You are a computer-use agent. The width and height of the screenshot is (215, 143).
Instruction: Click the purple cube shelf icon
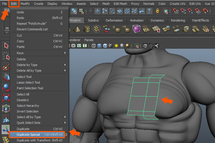point(137,29)
